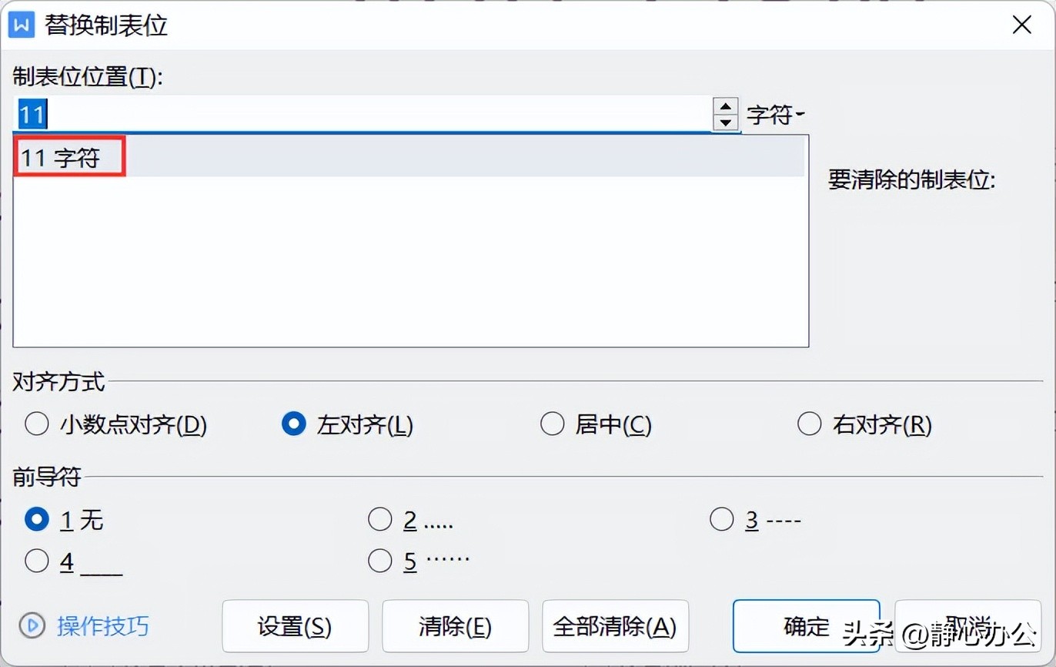Select leader option 2 with dots
This screenshot has width=1056, height=667.
[x=380, y=520]
